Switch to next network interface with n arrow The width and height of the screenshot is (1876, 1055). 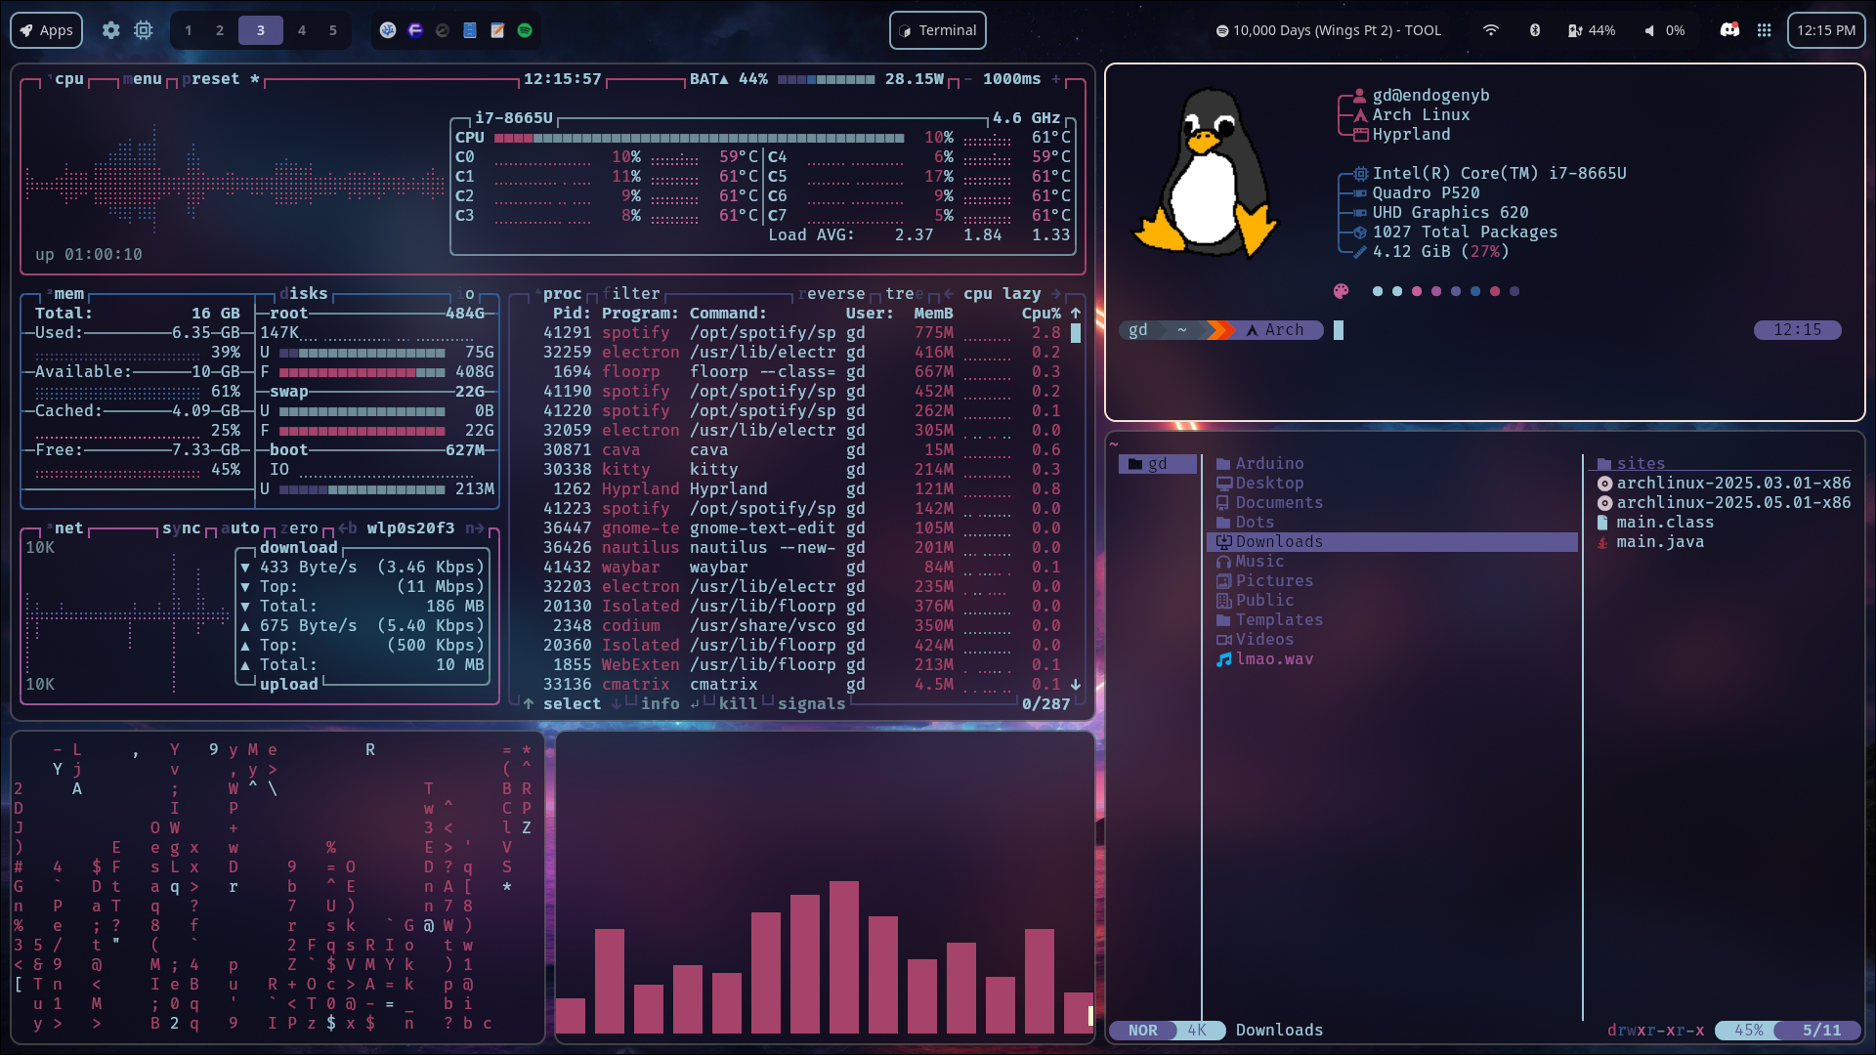click(475, 527)
